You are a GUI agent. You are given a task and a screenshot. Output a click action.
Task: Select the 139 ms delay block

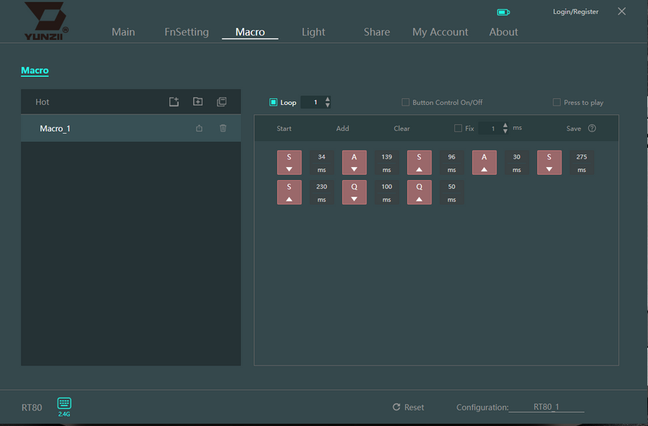[386, 162]
